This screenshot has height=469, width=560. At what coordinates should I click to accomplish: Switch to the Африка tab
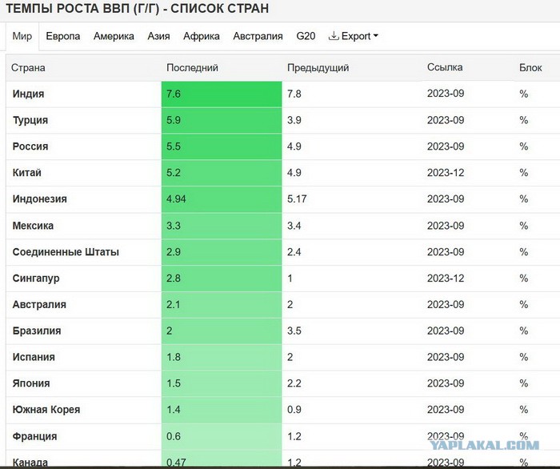click(202, 36)
